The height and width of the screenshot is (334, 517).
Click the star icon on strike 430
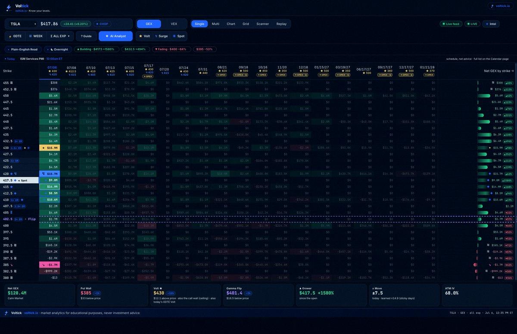point(24,148)
